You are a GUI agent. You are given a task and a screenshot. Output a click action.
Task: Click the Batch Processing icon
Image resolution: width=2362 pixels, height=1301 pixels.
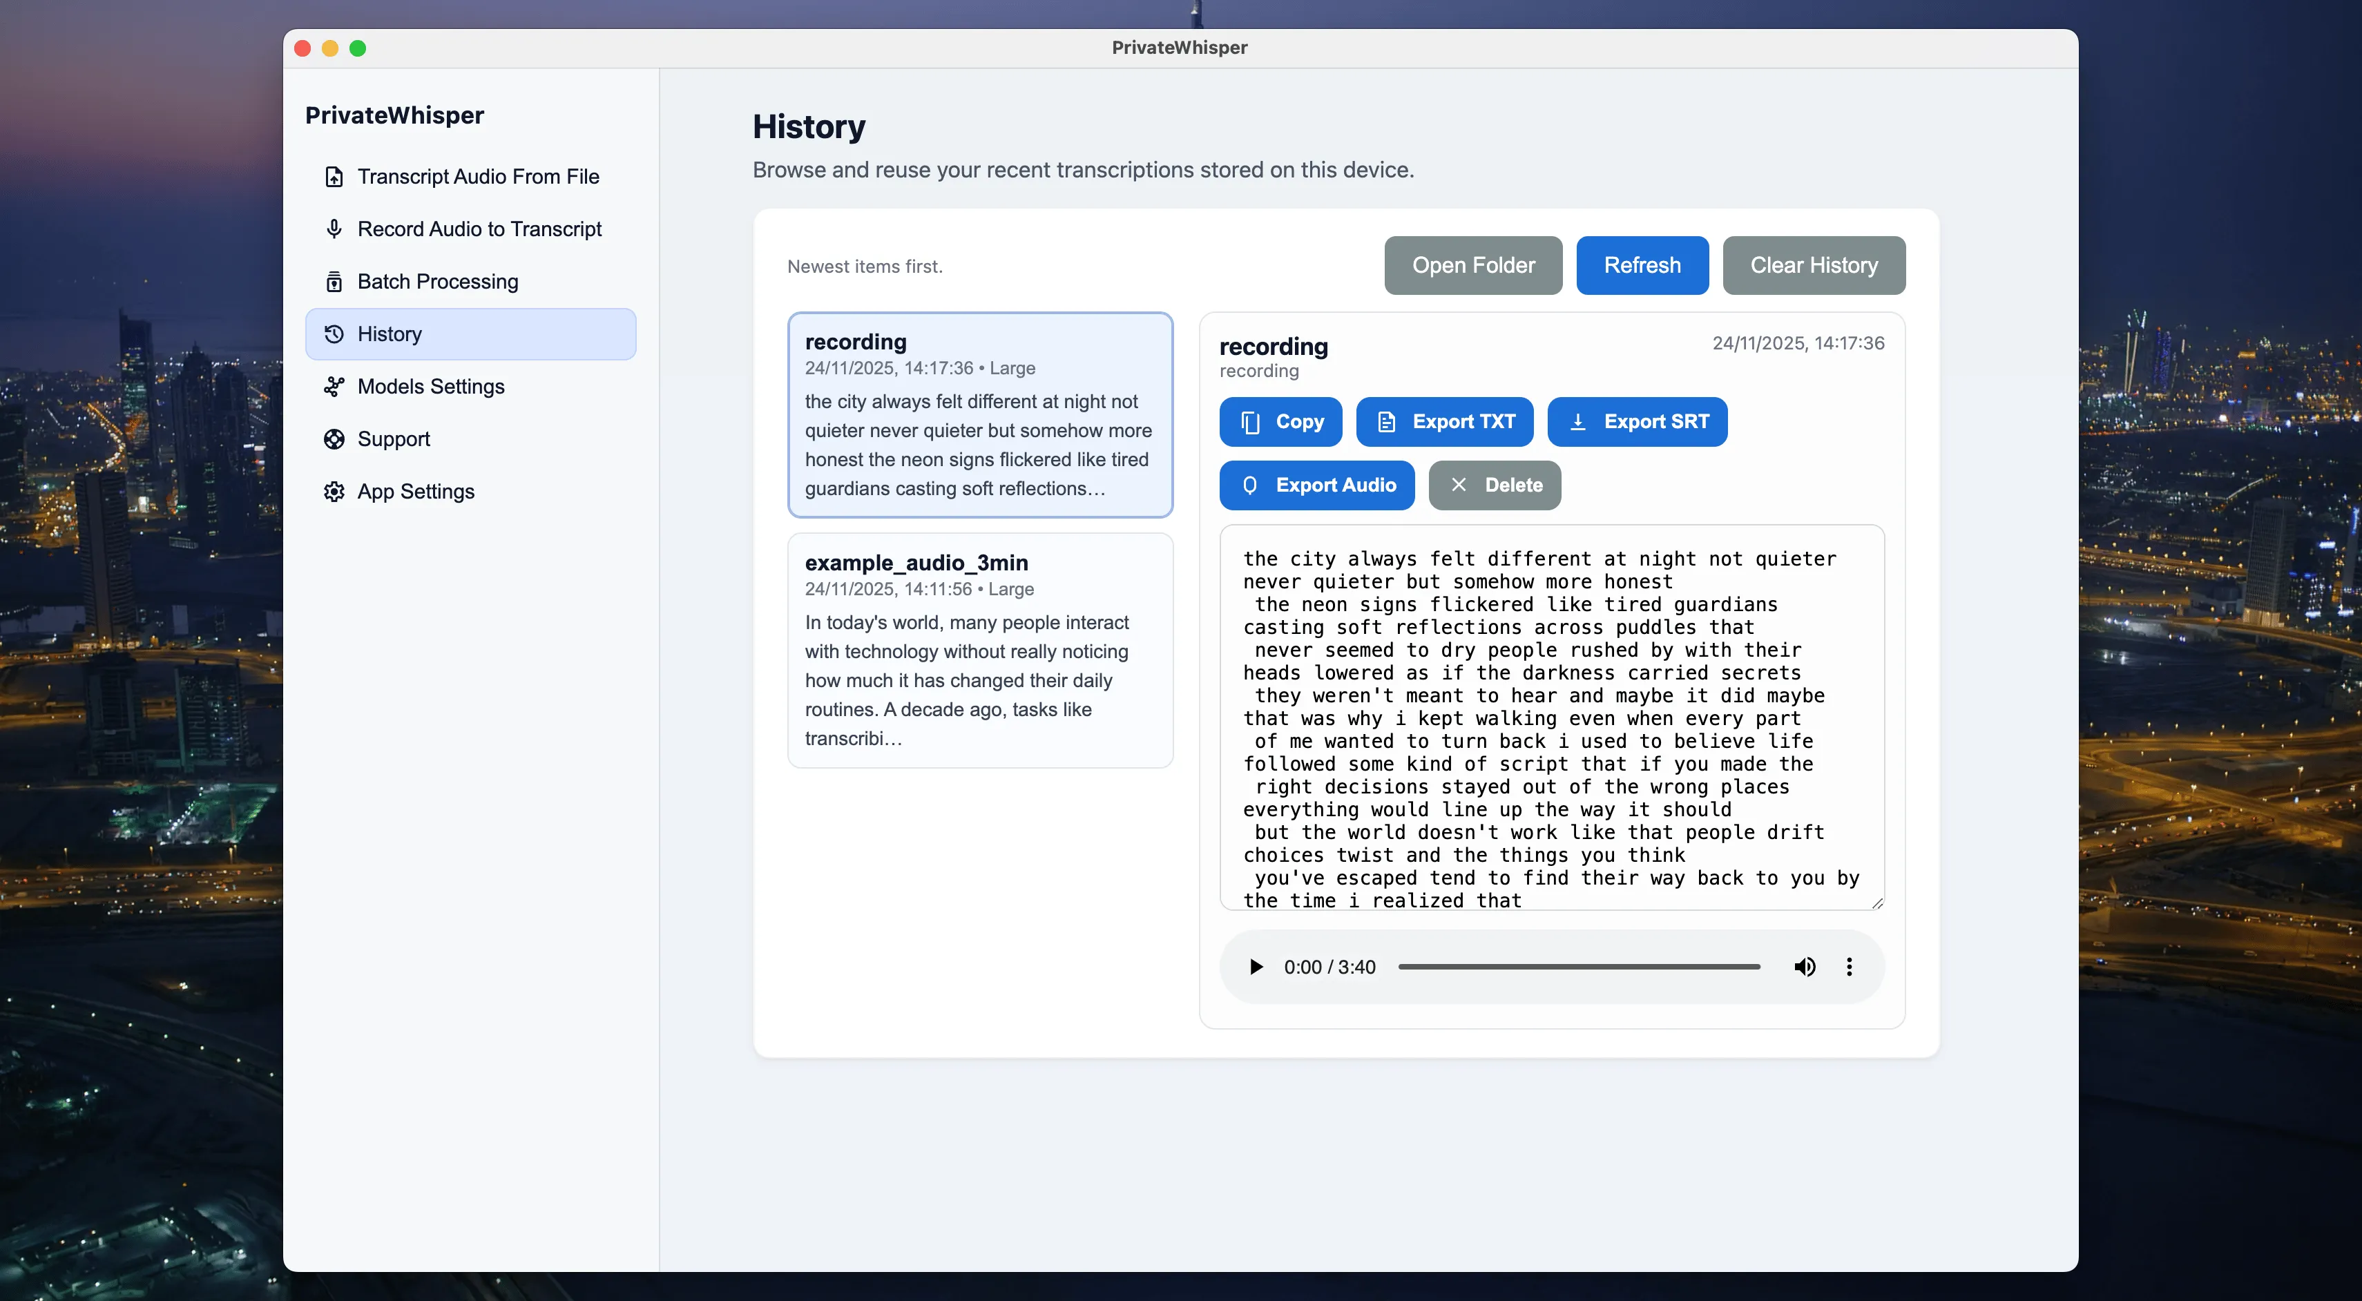tap(334, 282)
